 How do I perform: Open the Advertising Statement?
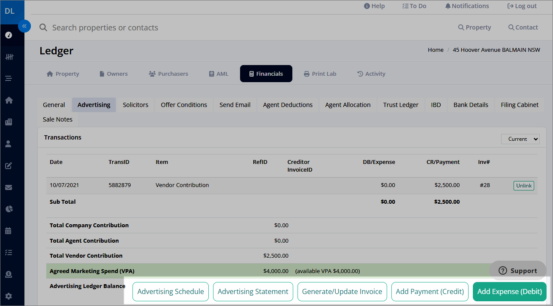(x=253, y=291)
